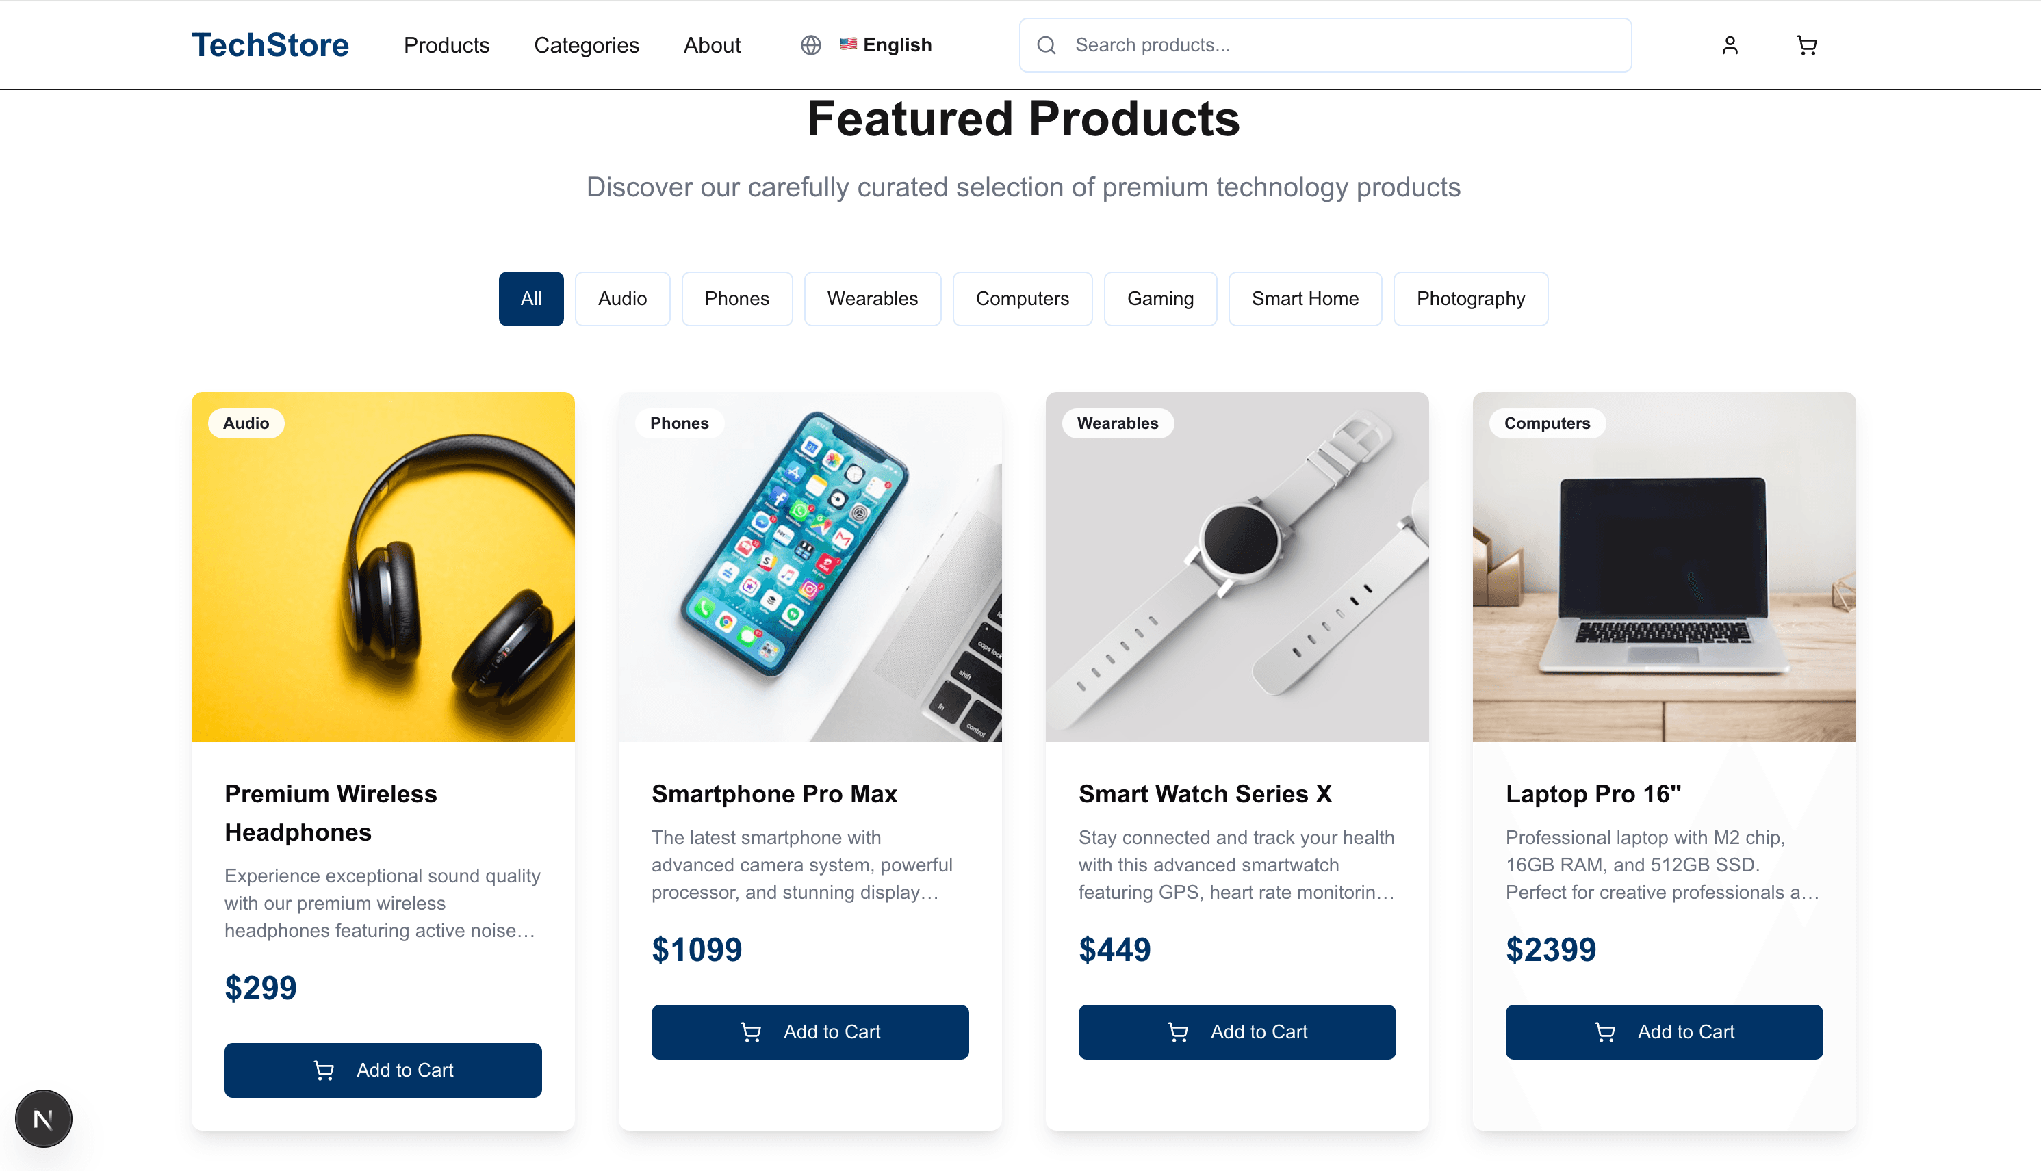Switch filter to Photography
Image resolution: width=2041 pixels, height=1171 pixels.
(1470, 298)
